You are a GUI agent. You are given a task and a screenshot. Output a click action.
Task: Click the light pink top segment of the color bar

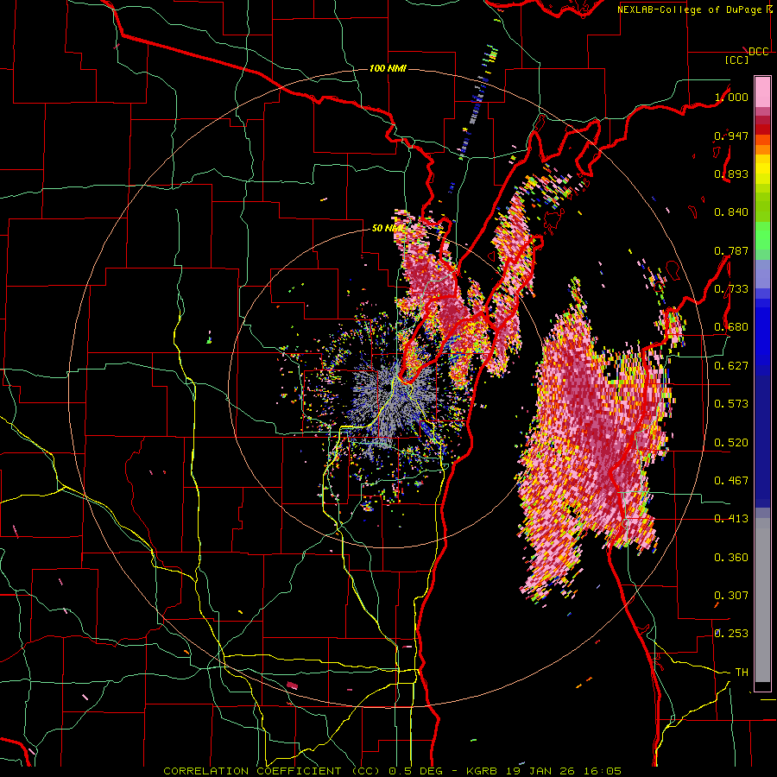(x=762, y=92)
